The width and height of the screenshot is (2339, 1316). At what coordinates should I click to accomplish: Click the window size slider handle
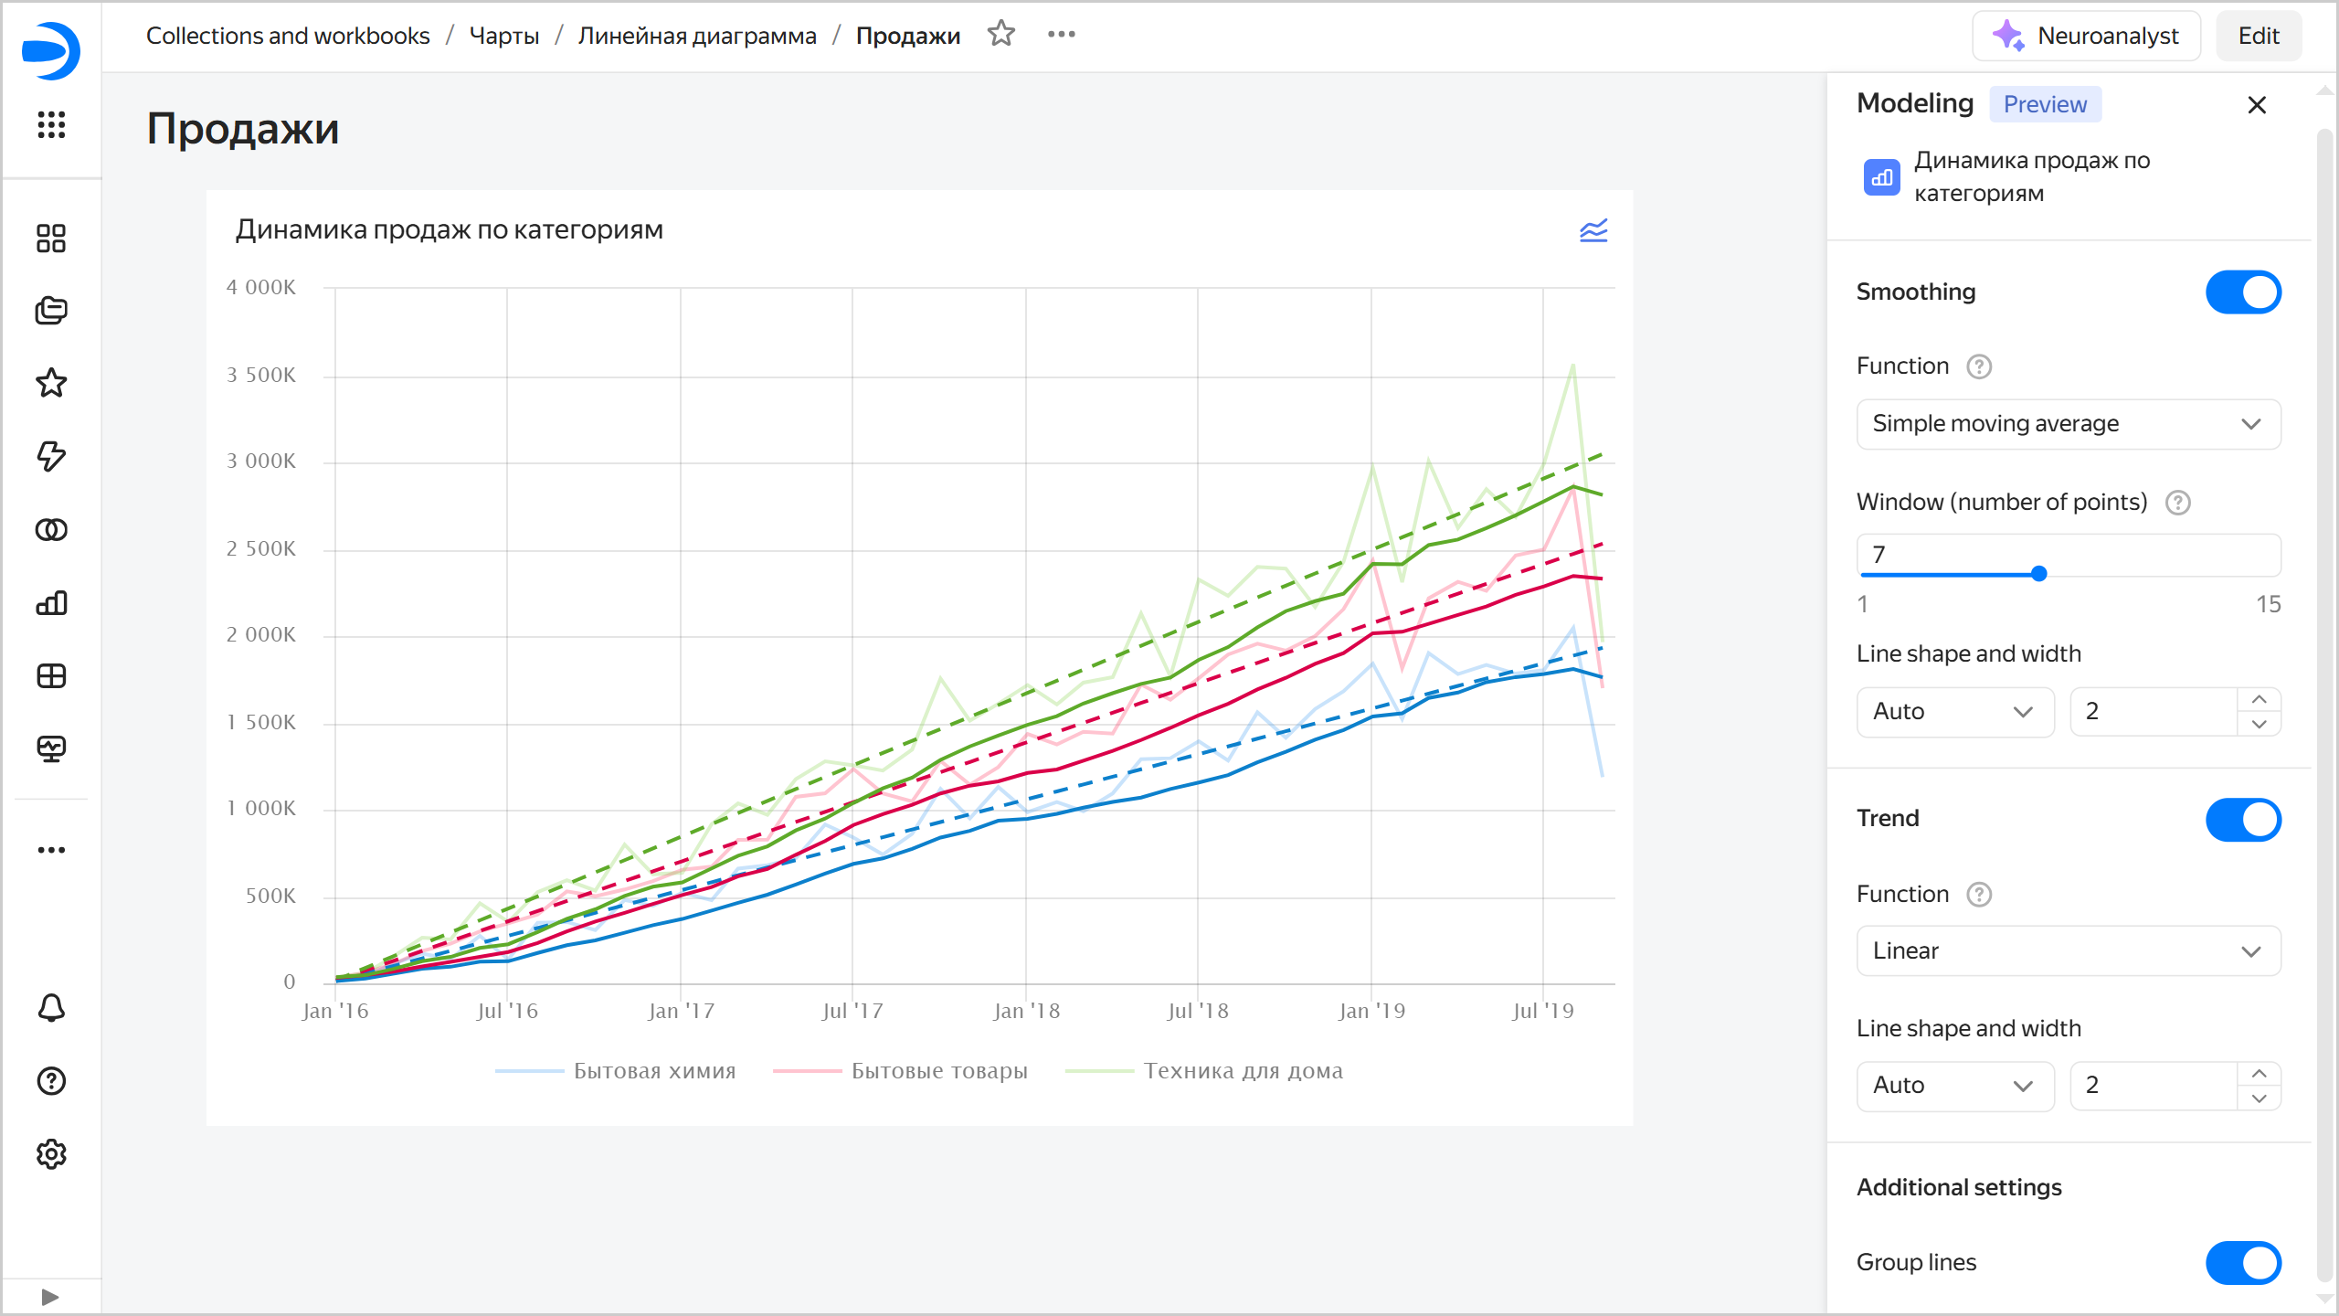point(2038,574)
